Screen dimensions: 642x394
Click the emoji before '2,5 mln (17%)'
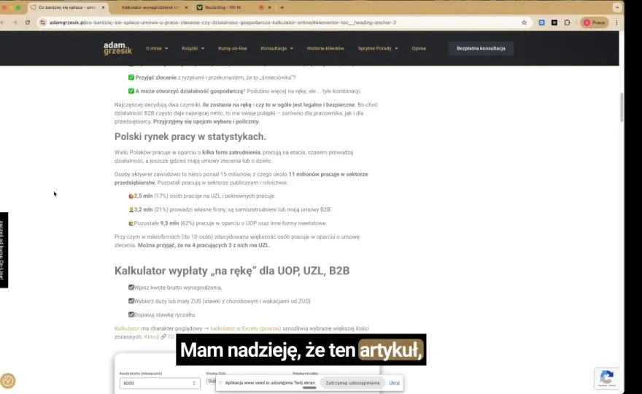point(131,196)
